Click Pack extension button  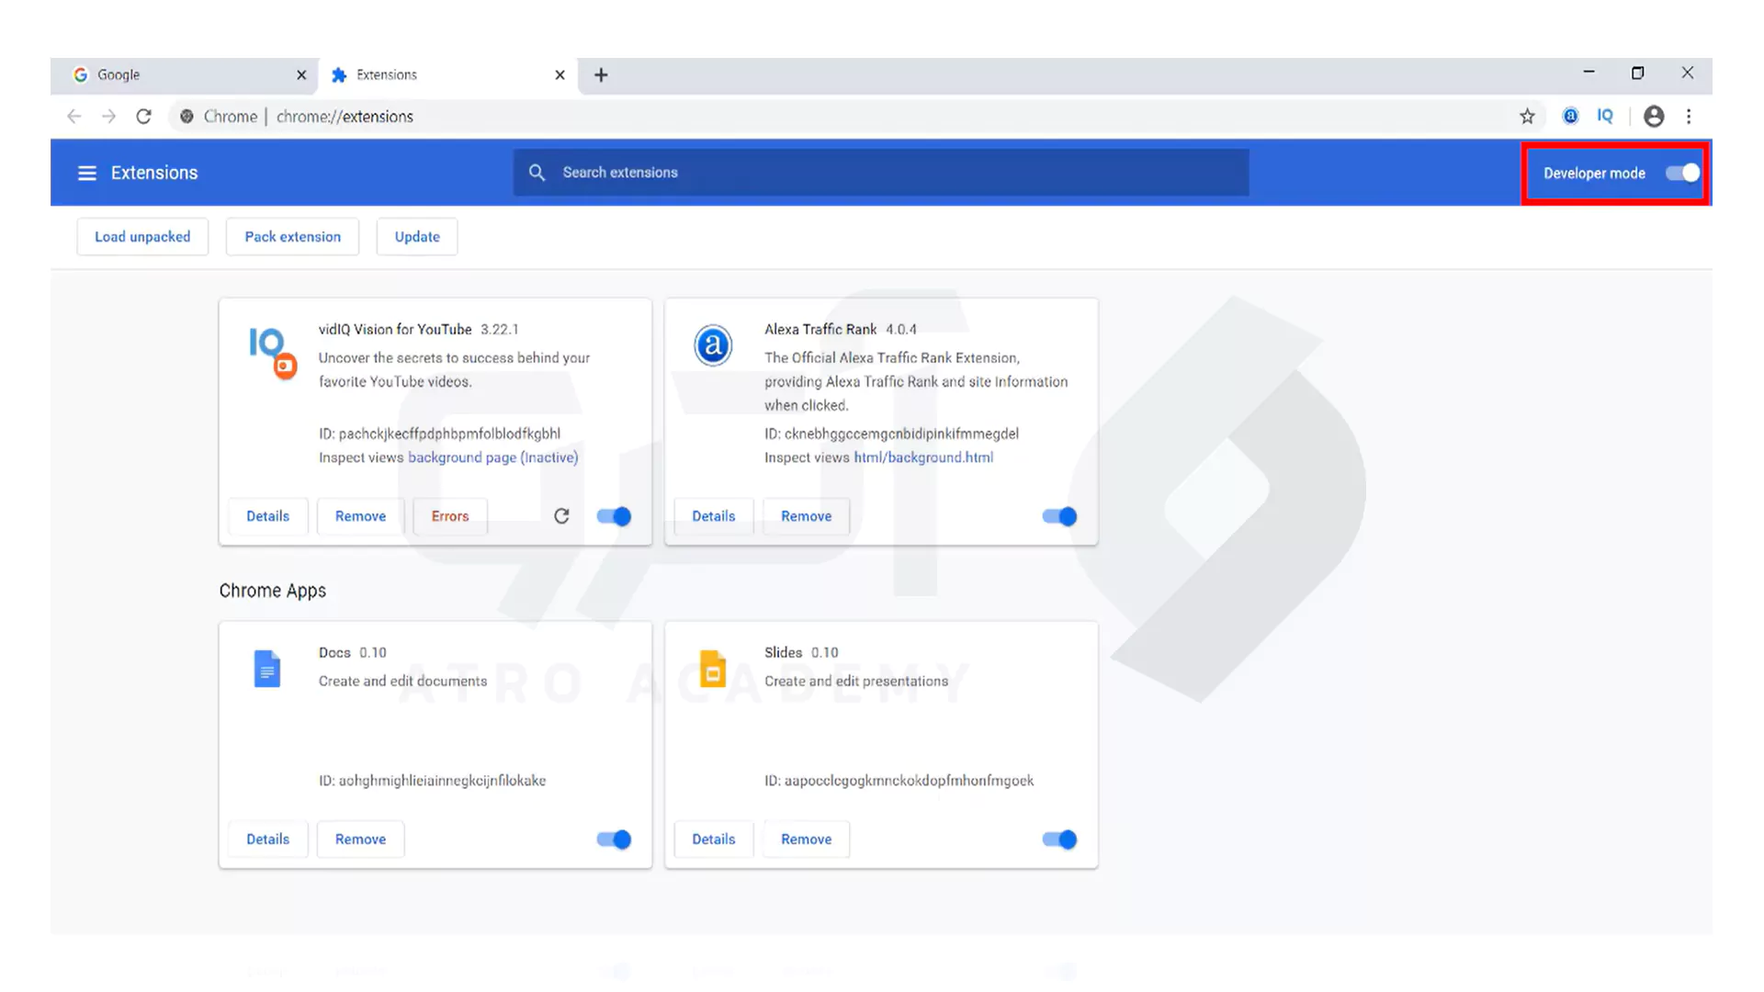click(x=292, y=237)
